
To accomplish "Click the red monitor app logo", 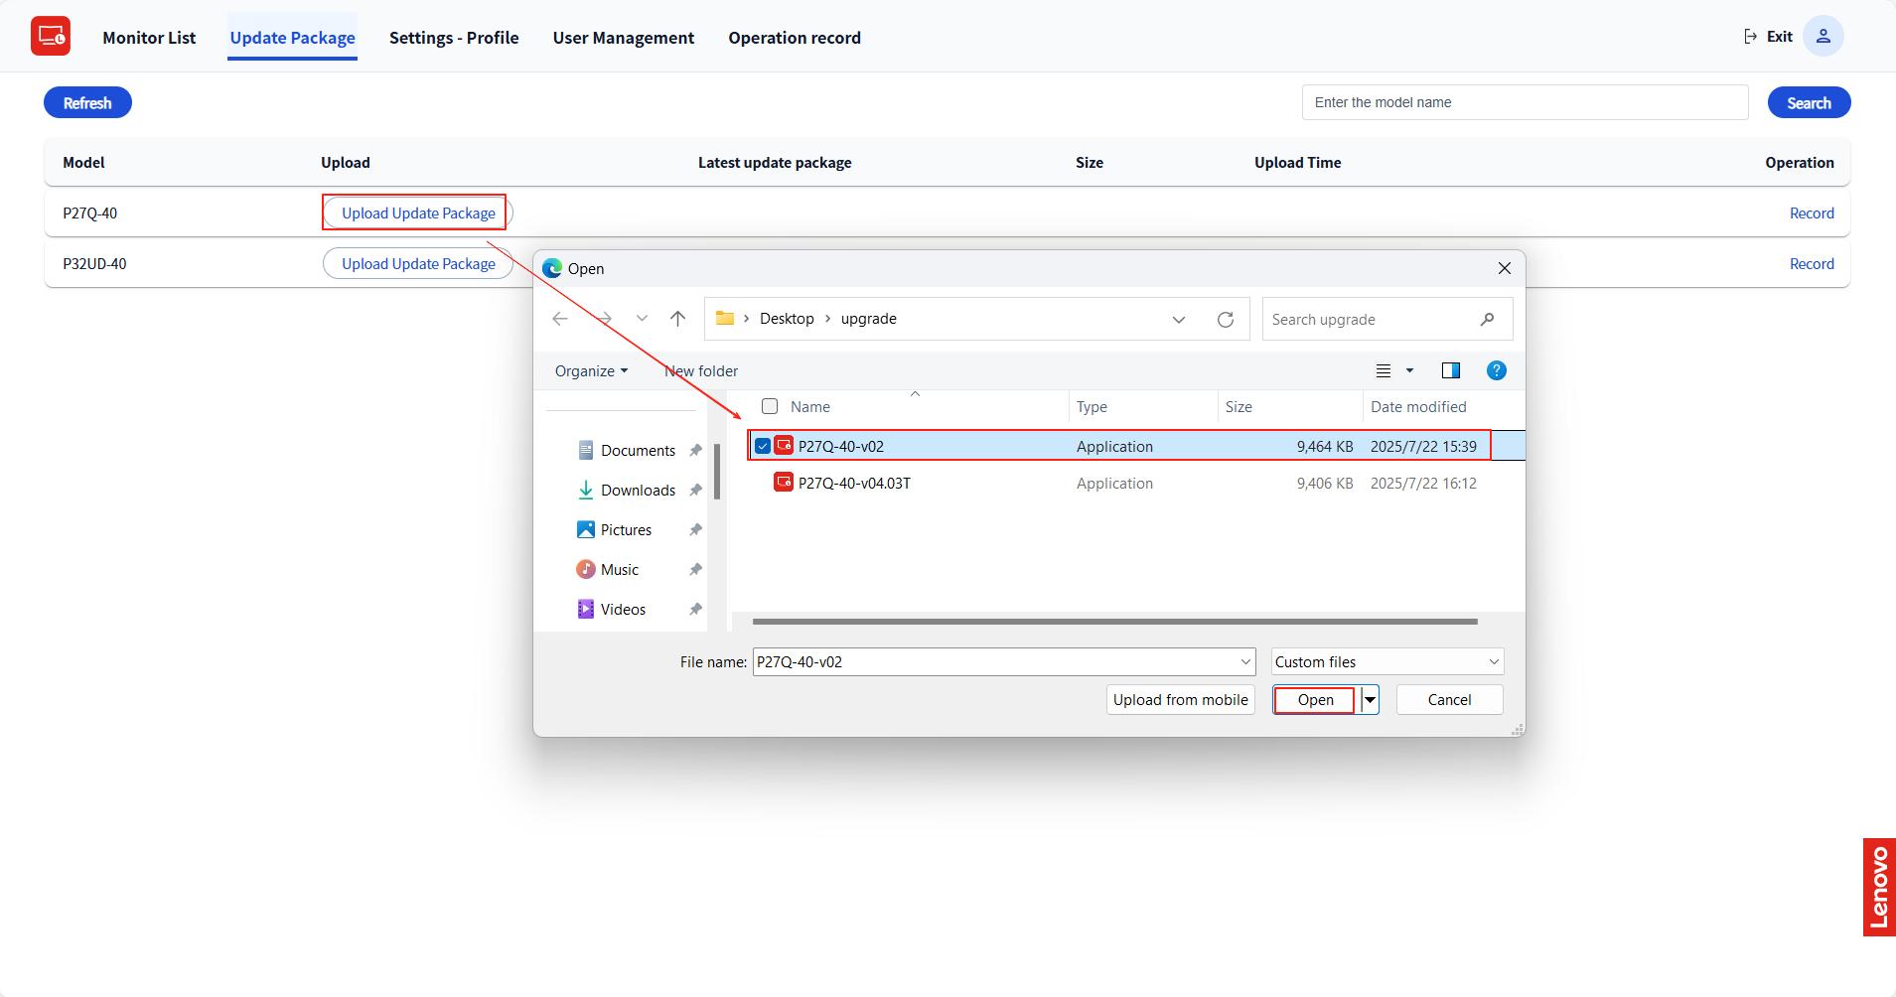I will [x=51, y=37].
